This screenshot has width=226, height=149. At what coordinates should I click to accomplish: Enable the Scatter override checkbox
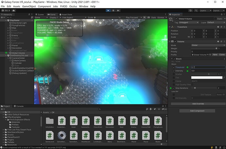(174, 74)
